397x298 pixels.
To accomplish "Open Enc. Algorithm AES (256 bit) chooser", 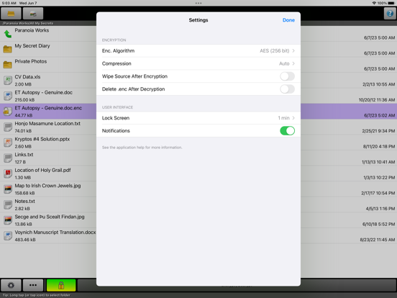I will [198, 50].
